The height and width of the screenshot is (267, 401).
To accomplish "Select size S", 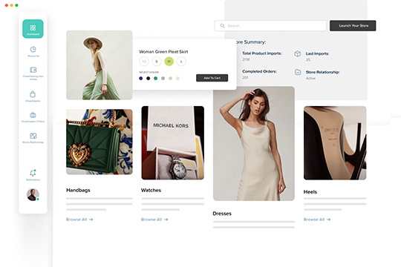I will point(157,62).
